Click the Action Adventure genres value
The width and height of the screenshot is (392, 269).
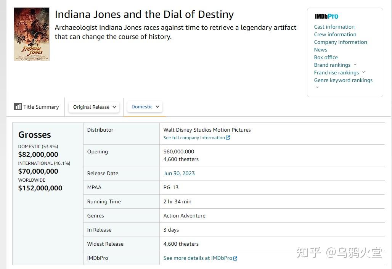pos(184,216)
